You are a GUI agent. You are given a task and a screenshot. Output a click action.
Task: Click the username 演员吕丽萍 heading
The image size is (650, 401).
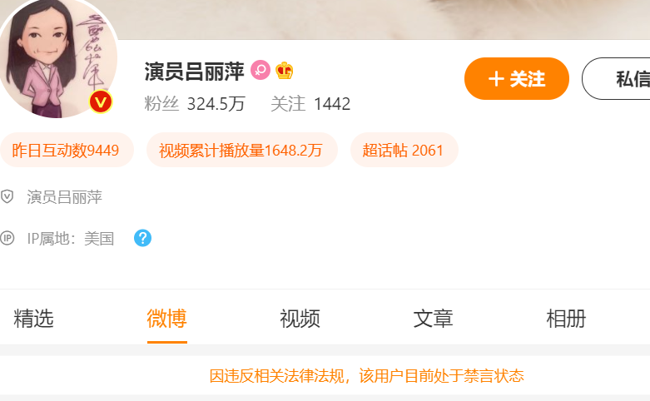194,72
